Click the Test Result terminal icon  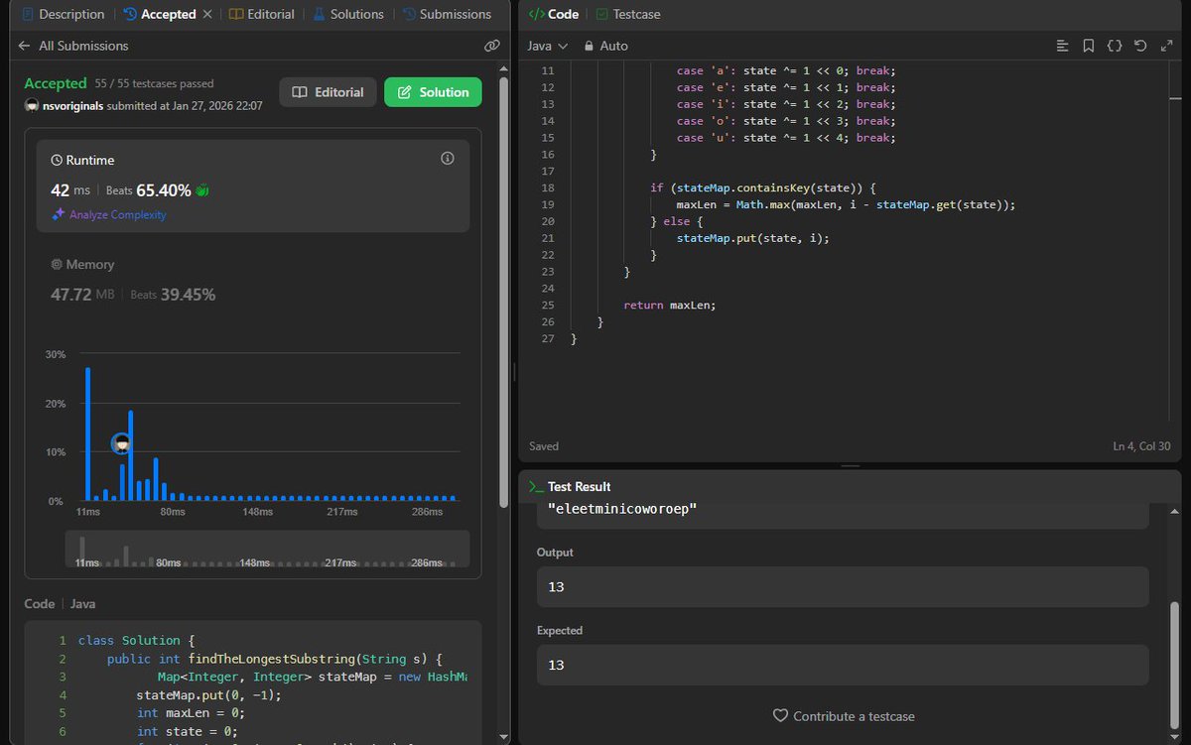pos(536,486)
